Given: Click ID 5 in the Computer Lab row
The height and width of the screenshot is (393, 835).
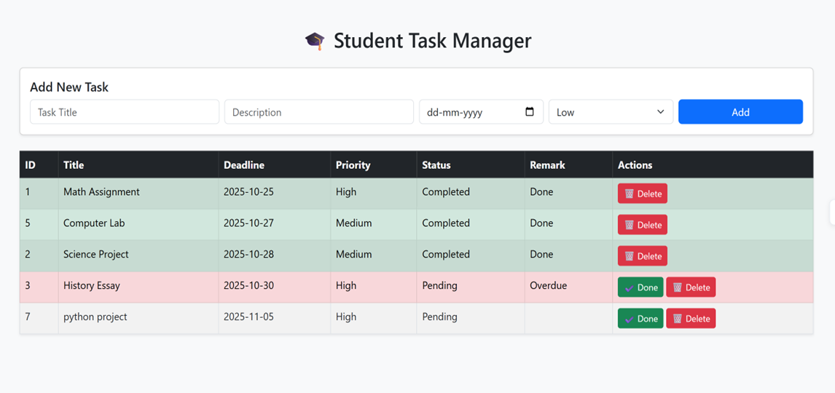Looking at the screenshot, I should [28, 223].
